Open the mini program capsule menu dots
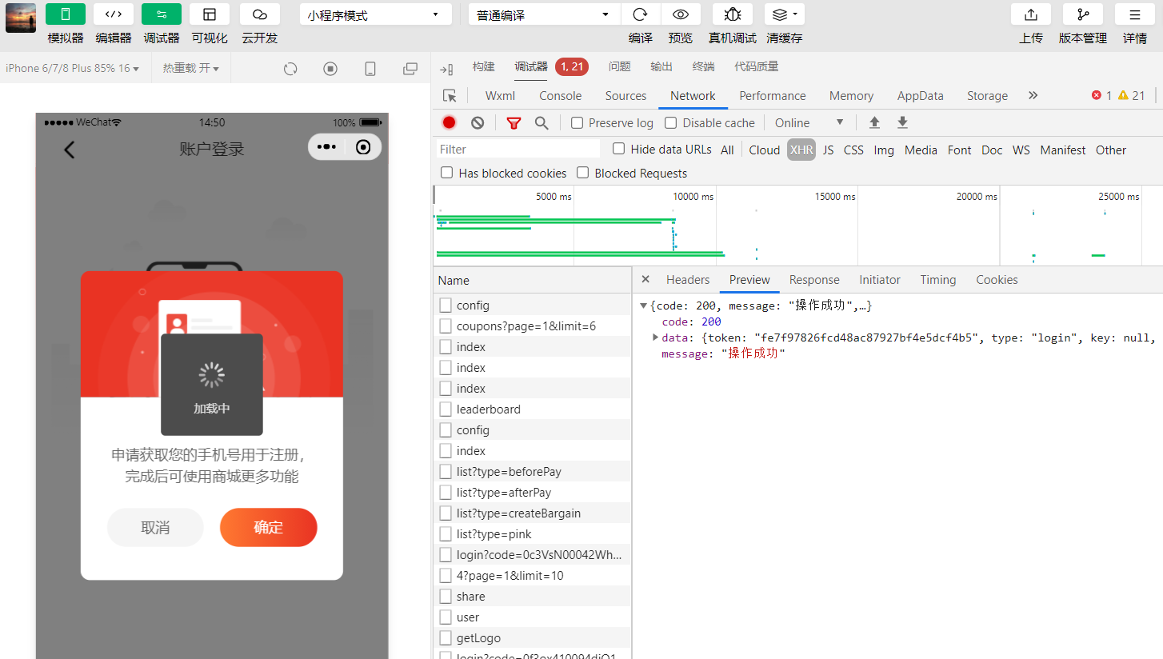 pyautogui.click(x=326, y=147)
